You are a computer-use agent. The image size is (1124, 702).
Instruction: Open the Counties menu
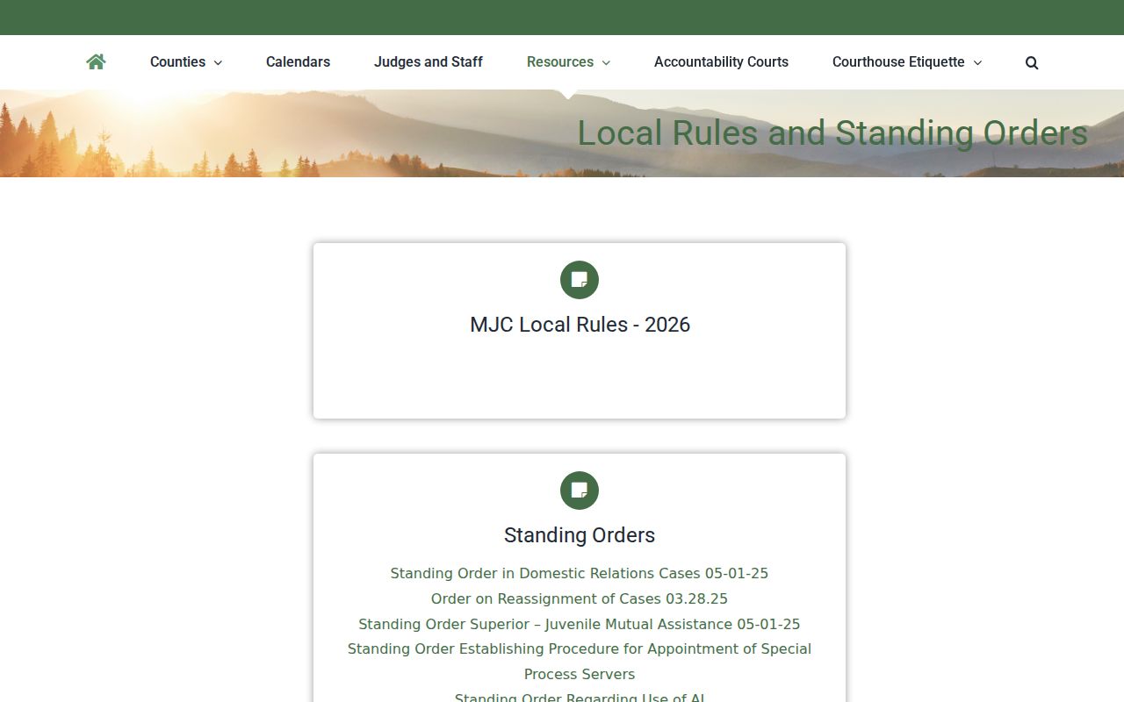pyautogui.click(x=177, y=62)
